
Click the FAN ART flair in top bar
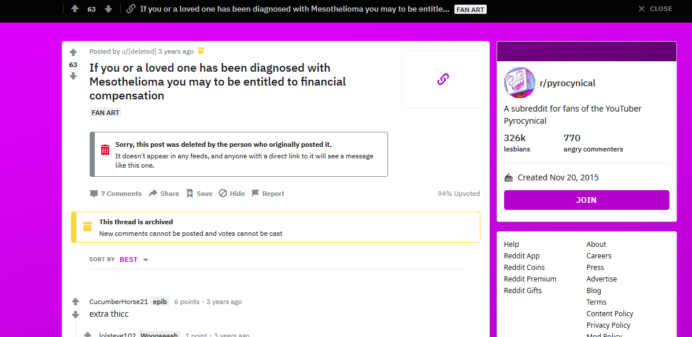pyautogui.click(x=471, y=9)
